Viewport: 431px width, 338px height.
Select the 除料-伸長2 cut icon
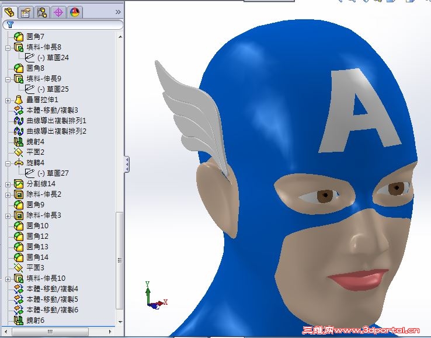19,194
